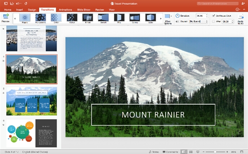Image resolution: width=248 pixels, height=154 pixels.
Task: Show next transitions with right gallery arrow
Action: pyautogui.click(x=161, y=19)
